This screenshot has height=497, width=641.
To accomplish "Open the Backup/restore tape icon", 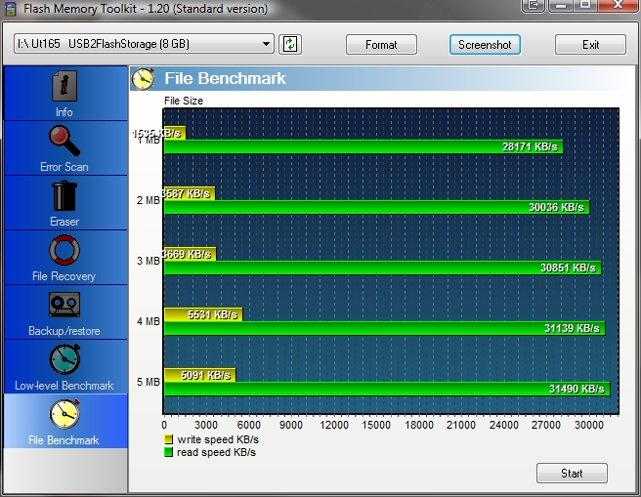I will point(64,307).
